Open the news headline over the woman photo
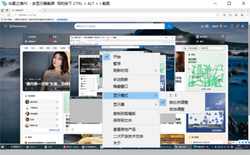 click(x=47, y=84)
